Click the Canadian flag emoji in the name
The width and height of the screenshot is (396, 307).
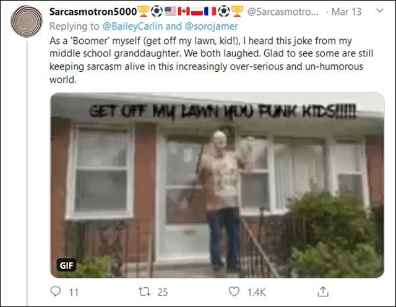pyautogui.click(x=184, y=11)
